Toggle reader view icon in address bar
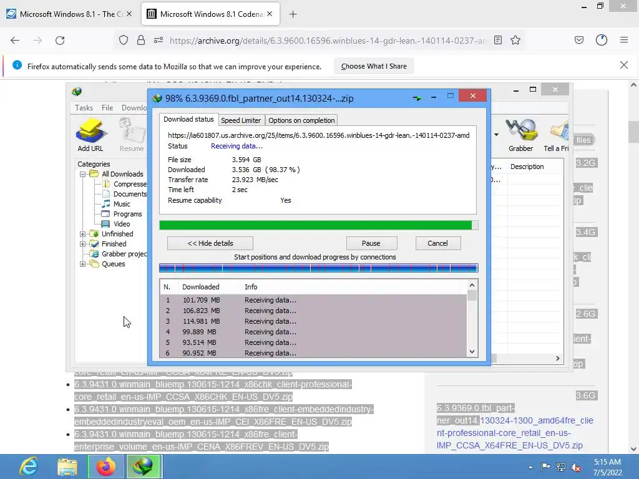 click(x=497, y=40)
